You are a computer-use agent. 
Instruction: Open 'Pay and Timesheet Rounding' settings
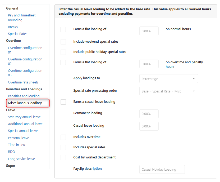(22, 17)
